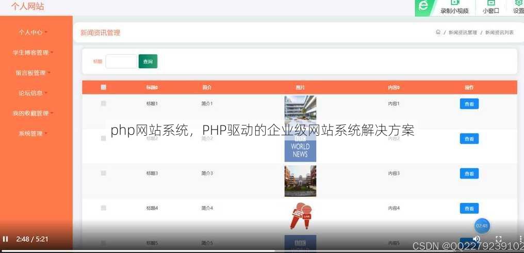Click the 简介3 cell text
The width and height of the screenshot is (524, 253).
pyautogui.click(x=207, y=173)
